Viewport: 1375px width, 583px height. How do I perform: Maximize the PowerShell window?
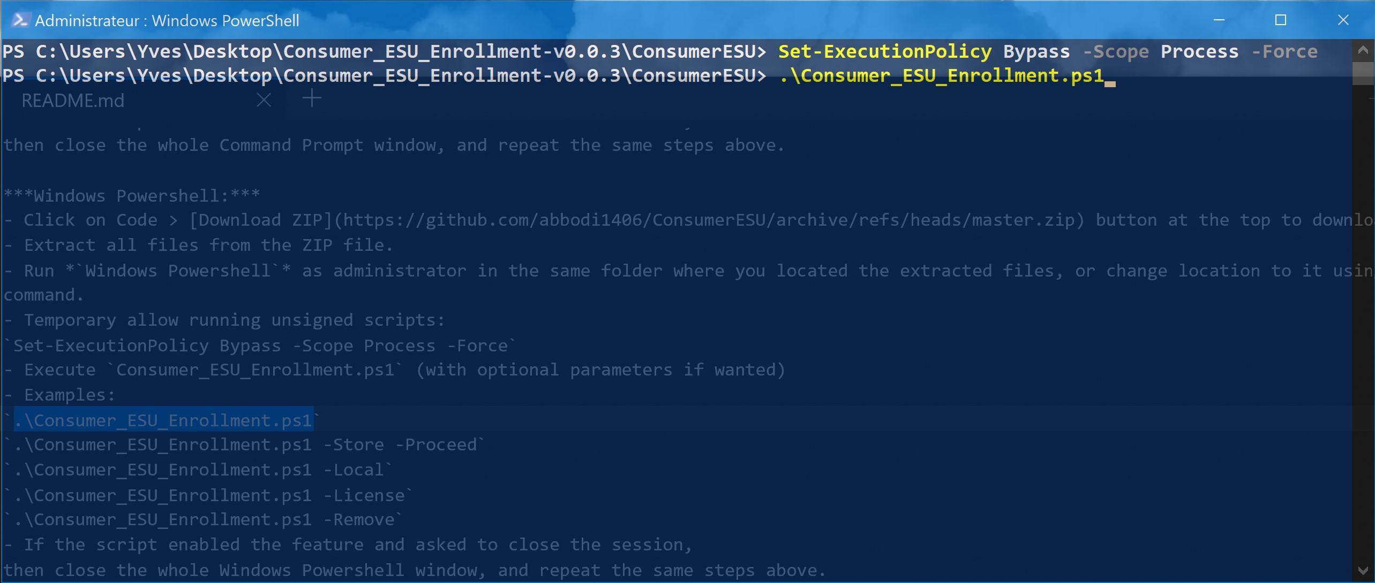(x=1281, y=20)
